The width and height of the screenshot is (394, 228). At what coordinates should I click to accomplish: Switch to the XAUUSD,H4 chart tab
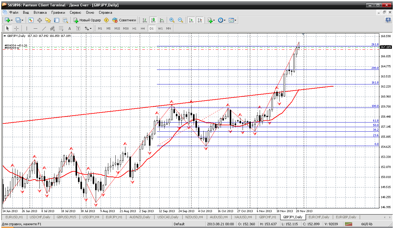243,217
